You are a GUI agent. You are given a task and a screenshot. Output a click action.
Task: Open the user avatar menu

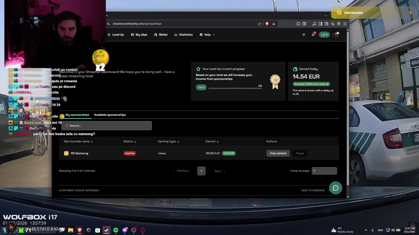(x=336, y=35)
